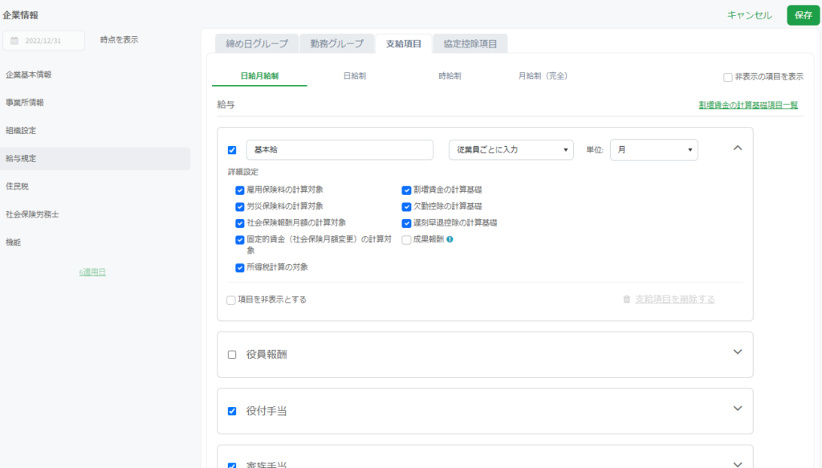Uncheck 雇用保険料の計算対象

pyautogui.click(x=239, y=190)
